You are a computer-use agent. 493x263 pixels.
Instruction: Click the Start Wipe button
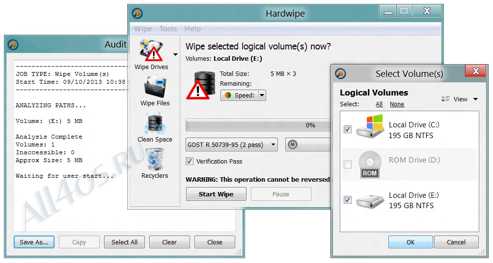[x=216, y=194]
